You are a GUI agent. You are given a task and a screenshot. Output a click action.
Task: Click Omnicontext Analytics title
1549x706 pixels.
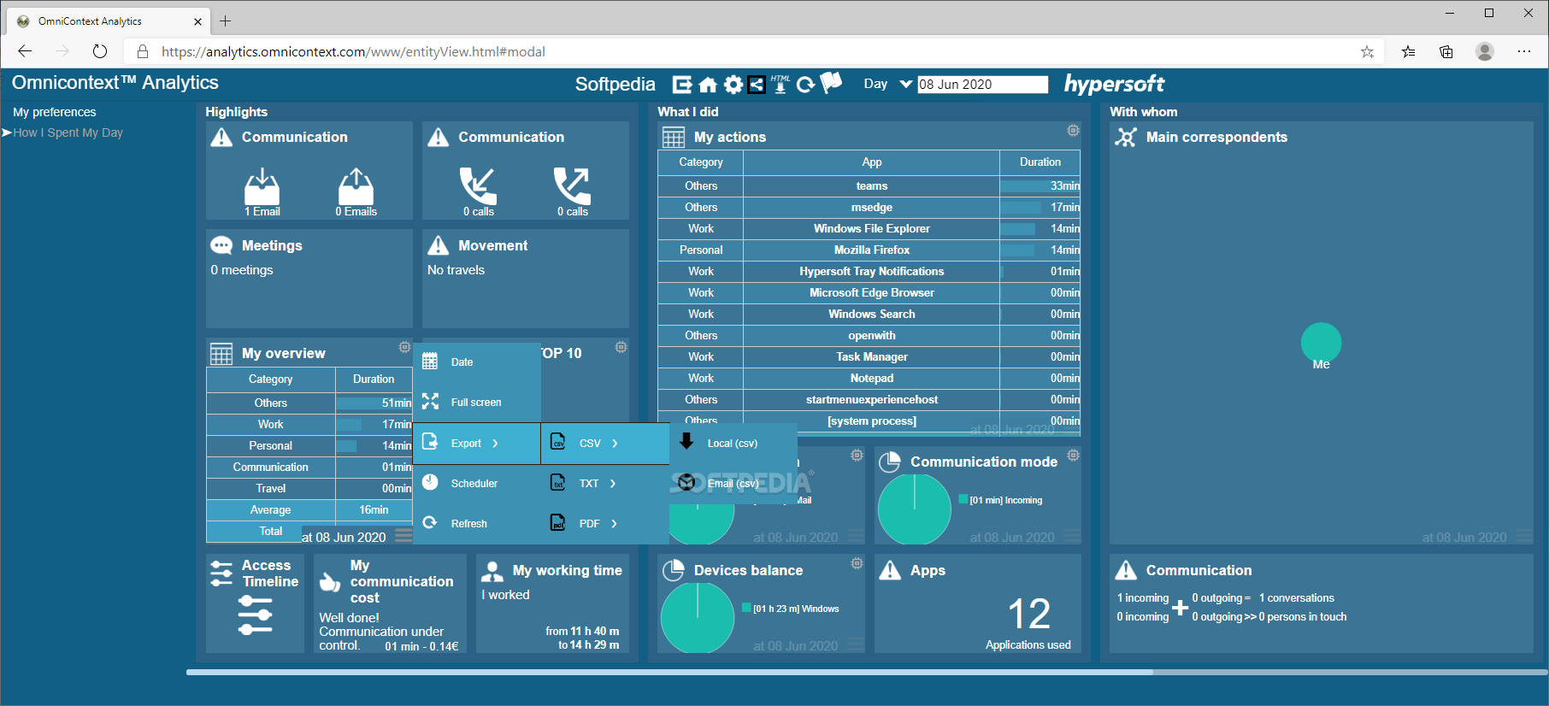(x=115, y=83)
